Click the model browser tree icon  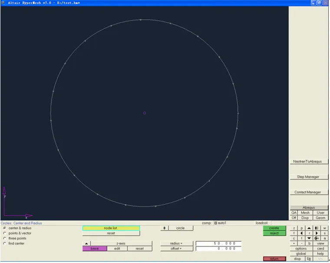point(309,259)
